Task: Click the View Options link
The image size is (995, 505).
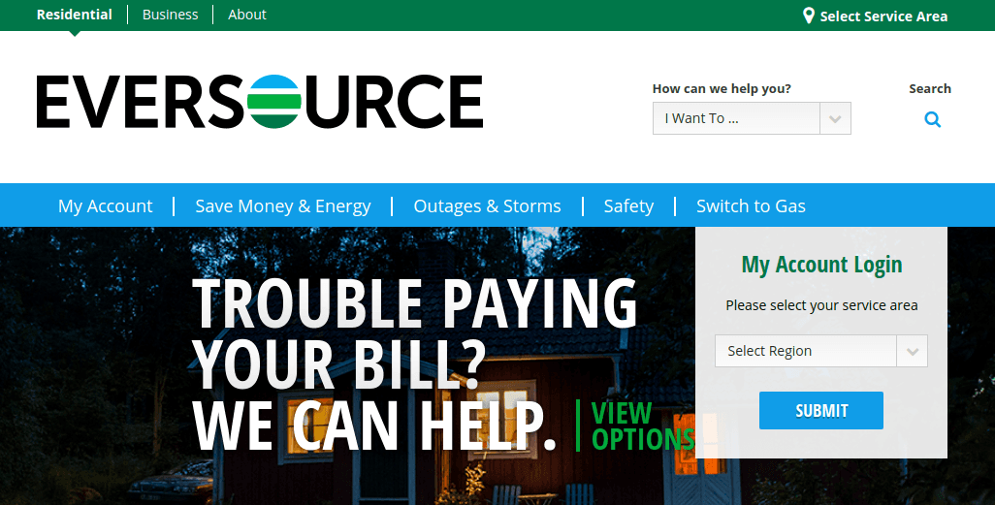Action: tap(643, 426)
